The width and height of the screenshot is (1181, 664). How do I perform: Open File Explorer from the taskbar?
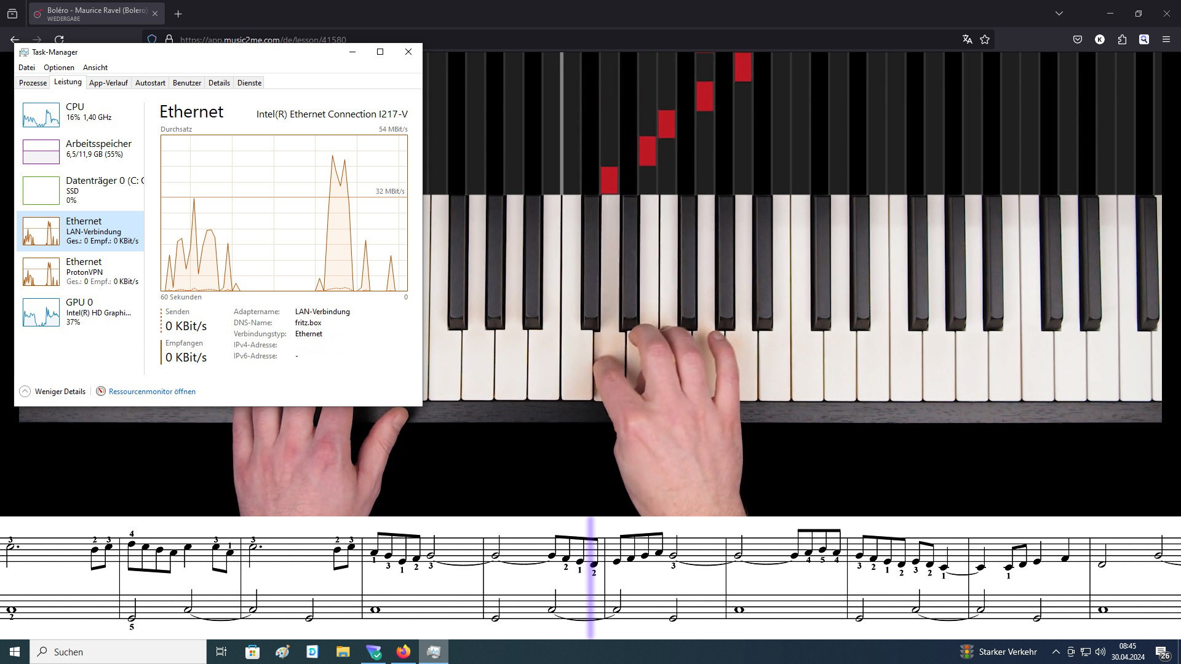point(343,652)
